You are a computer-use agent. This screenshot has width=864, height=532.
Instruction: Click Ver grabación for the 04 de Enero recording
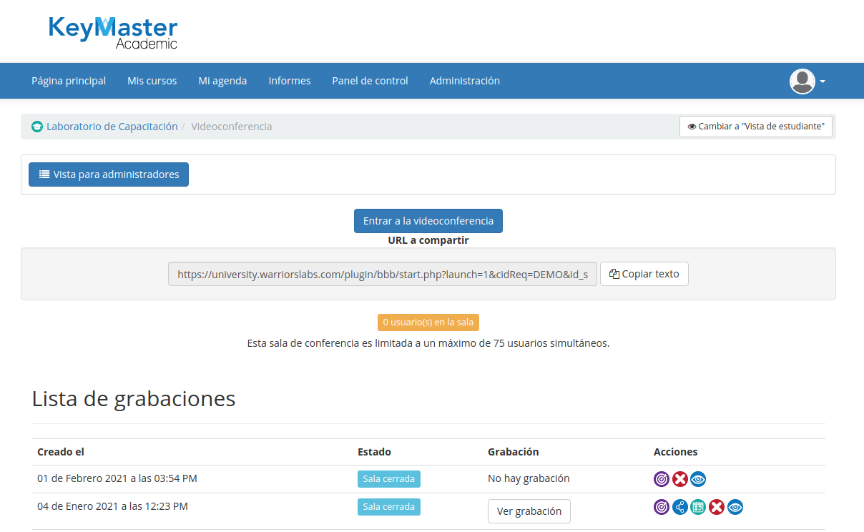click(529, 511)
